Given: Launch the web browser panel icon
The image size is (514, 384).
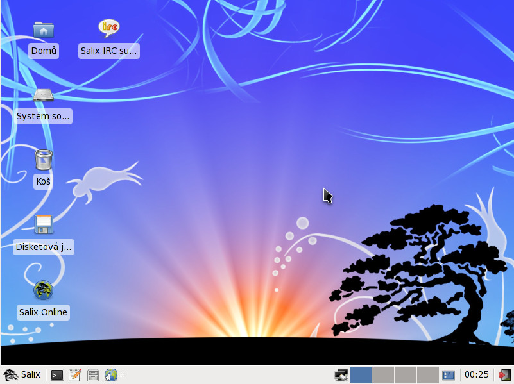Looking at the screenshot, I should (x=111, y=375).
